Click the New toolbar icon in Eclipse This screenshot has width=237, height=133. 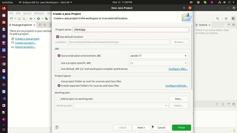point(11,18)
